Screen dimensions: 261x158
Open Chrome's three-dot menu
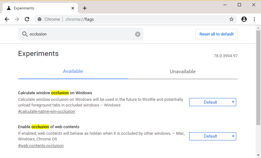(254, 19)
